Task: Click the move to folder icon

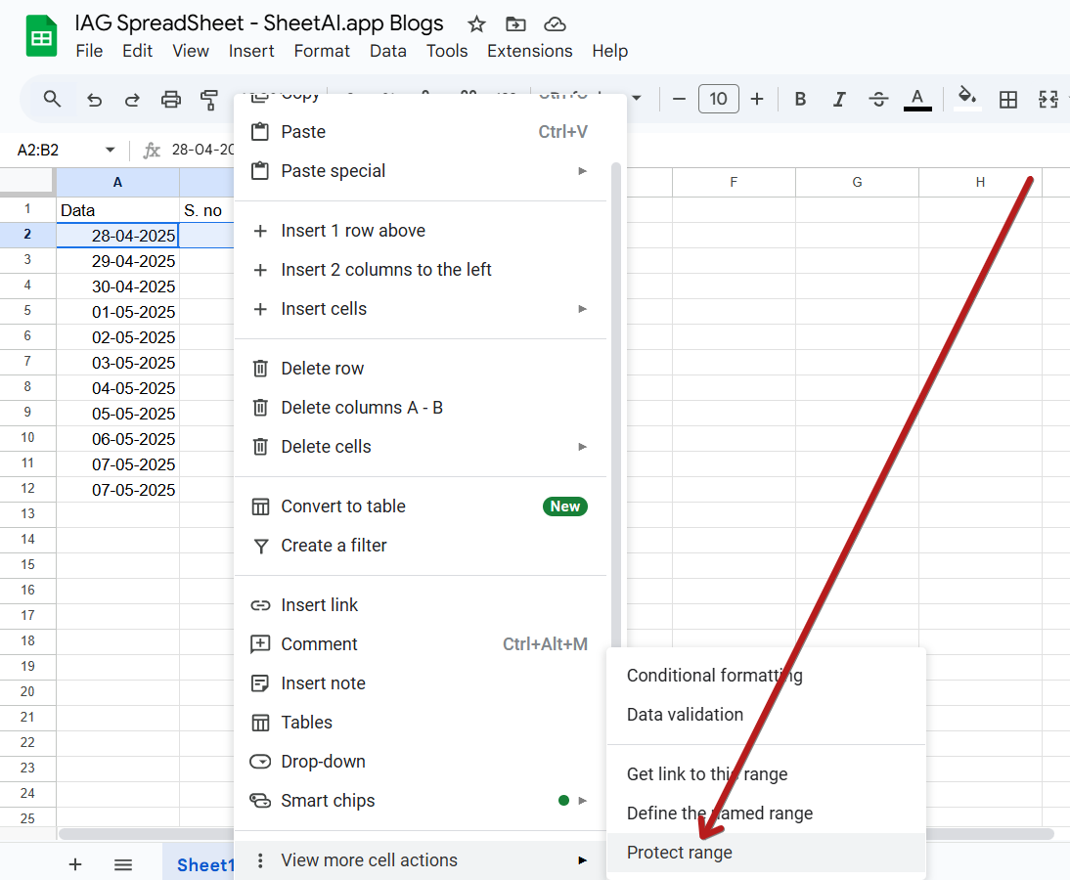Action: click(515, 24)
